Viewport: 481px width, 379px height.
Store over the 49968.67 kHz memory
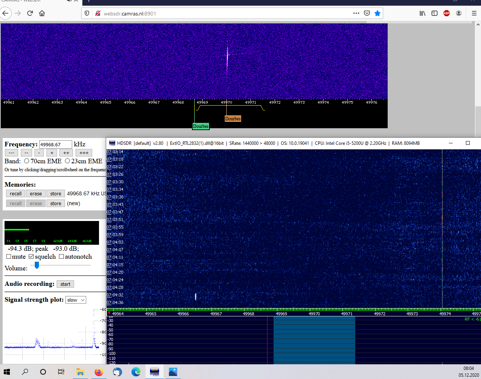(56, 193)
